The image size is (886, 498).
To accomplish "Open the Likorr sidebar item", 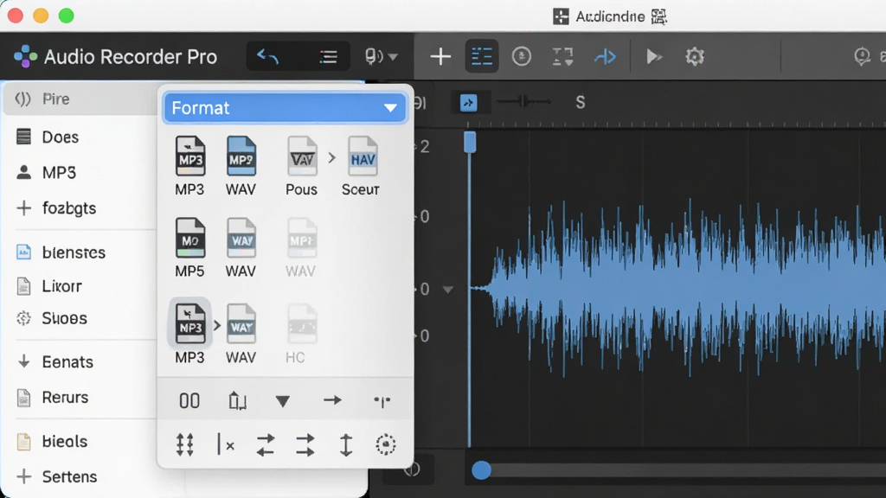I will [x=80, y=285].
